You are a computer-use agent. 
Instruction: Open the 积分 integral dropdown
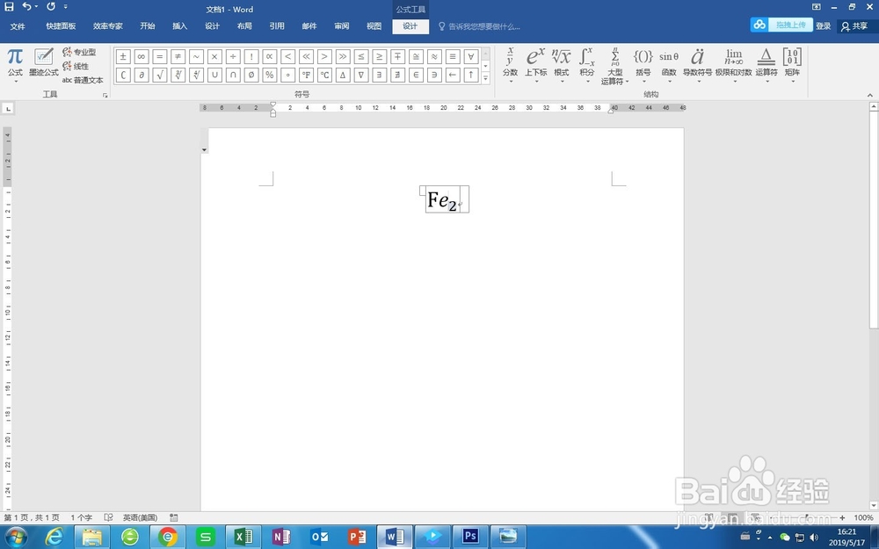tap(587, 65)
